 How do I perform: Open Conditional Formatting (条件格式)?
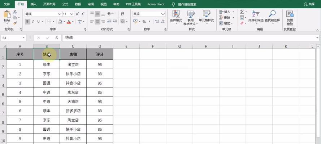click(x=176, y=18)
